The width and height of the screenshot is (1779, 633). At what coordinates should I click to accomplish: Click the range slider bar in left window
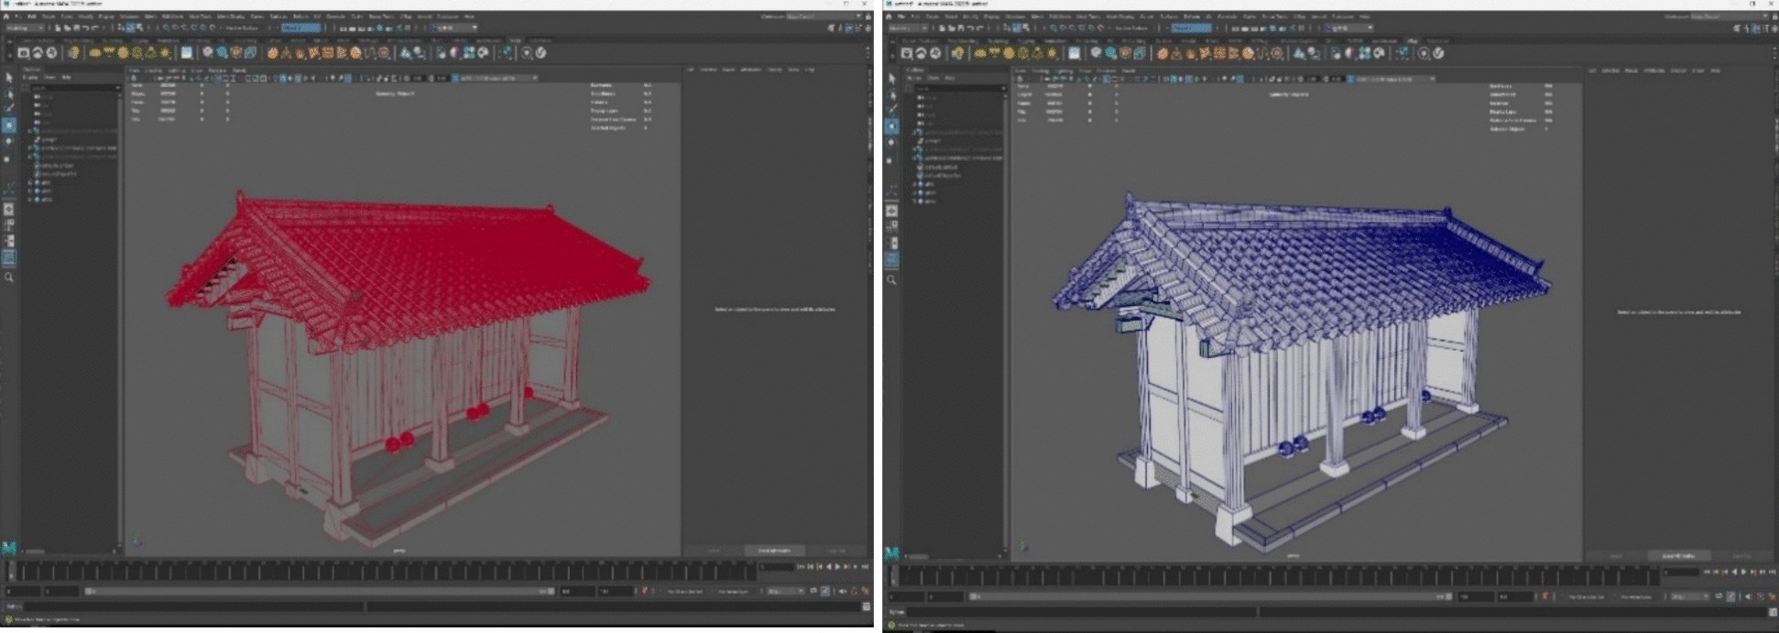(x=321, y=592)
